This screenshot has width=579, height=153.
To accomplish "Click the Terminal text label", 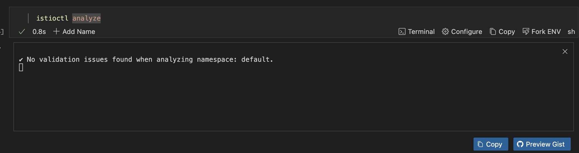I will coord(421,32).
